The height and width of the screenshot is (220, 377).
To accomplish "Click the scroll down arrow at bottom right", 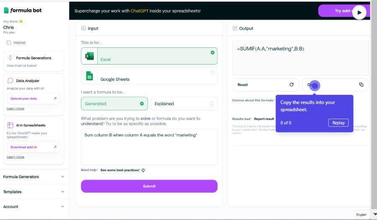I will pos(374,214).
